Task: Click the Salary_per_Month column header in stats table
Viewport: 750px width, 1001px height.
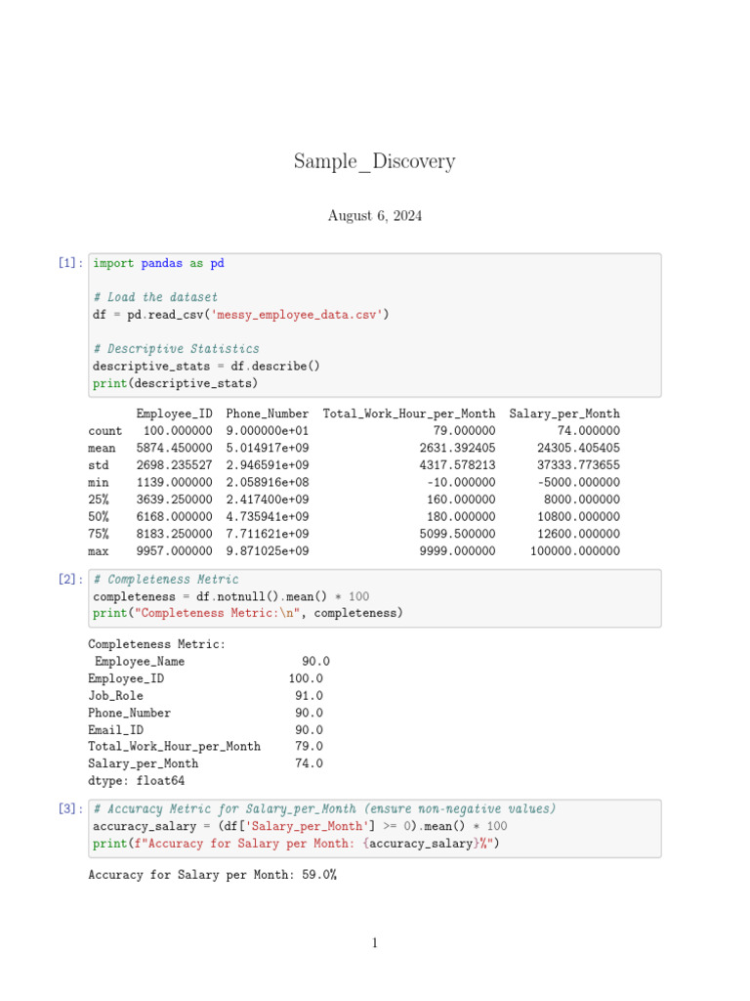Action: (x=564, y=413)
